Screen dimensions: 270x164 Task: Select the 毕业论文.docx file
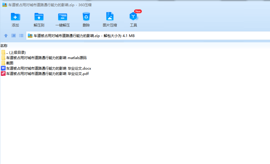[x=46, y=68]
